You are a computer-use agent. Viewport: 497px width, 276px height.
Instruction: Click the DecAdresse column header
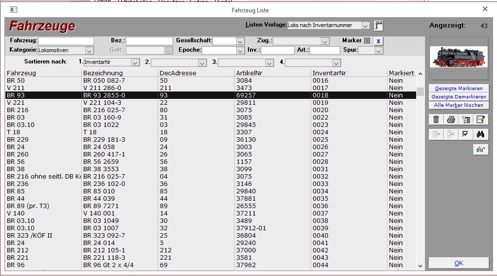click(x=196, y=73)
